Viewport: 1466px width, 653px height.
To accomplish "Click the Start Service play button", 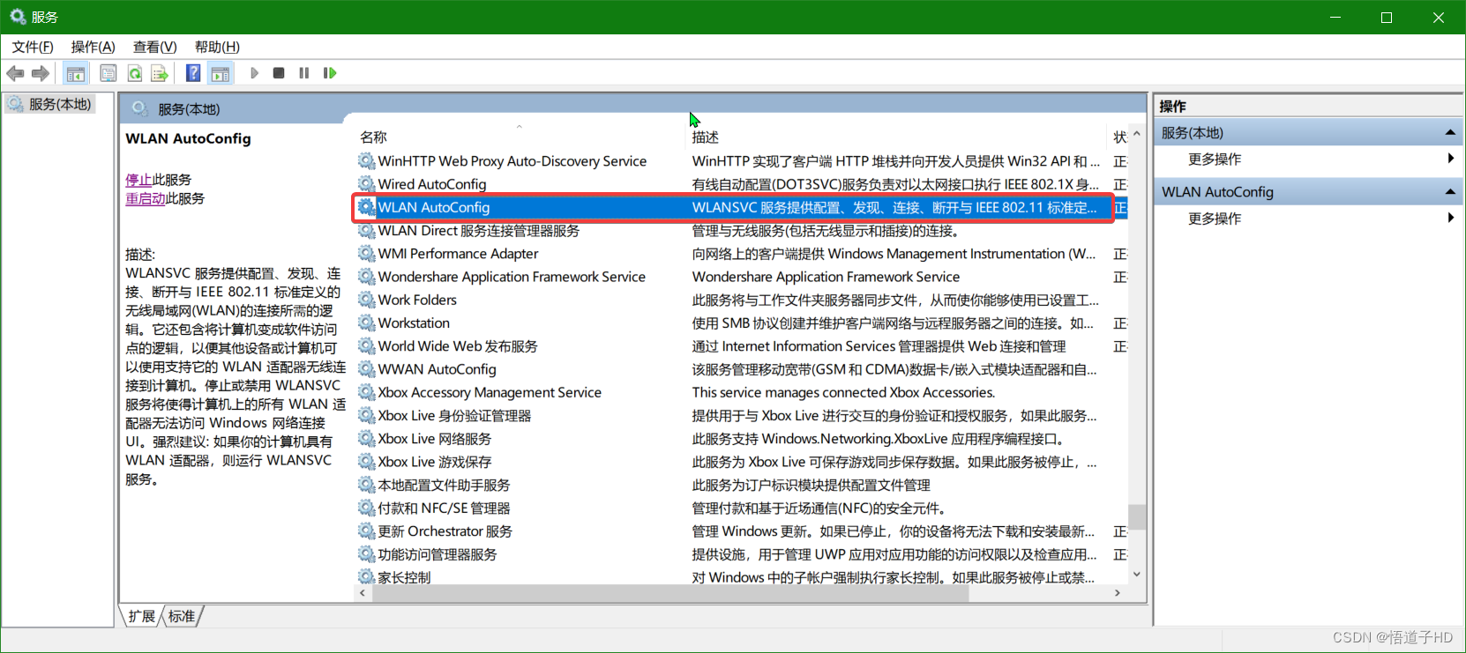I will 255,73.
